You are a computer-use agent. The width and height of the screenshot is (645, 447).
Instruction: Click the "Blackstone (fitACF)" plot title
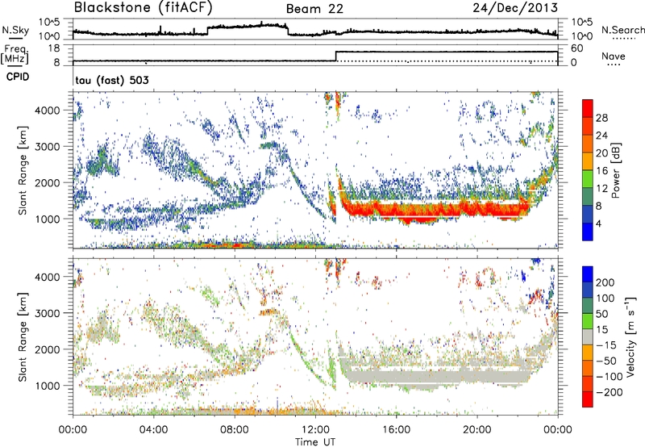pyautogui.click(x=144, y=7)
